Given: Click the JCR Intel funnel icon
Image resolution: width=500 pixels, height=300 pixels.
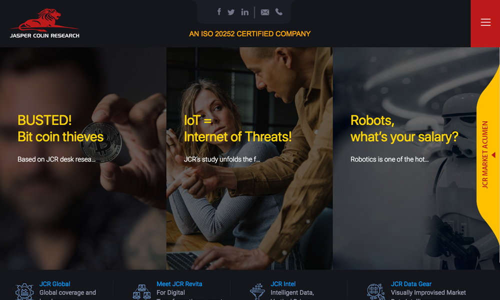Looking at the screenshot, I should [257, 291].
